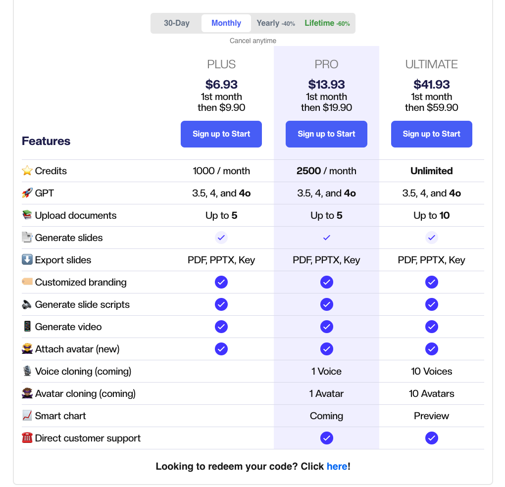Screen dimensions: 505x487
Task: Click Attach avatar checkmark in PLUS column
Action: coord(221,348)
